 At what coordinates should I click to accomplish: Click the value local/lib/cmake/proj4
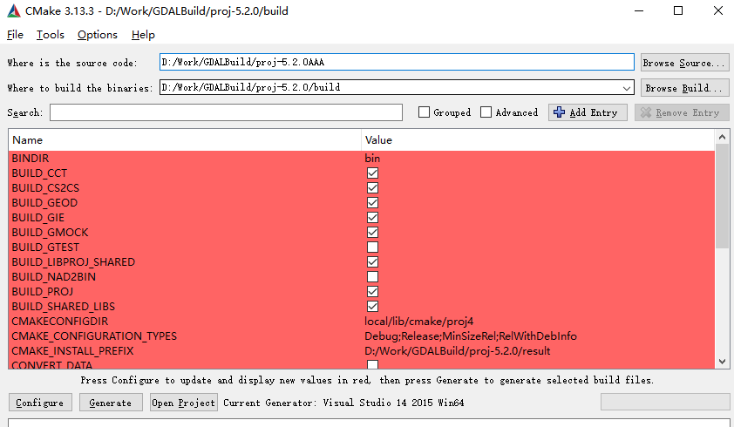coord(419,322)
